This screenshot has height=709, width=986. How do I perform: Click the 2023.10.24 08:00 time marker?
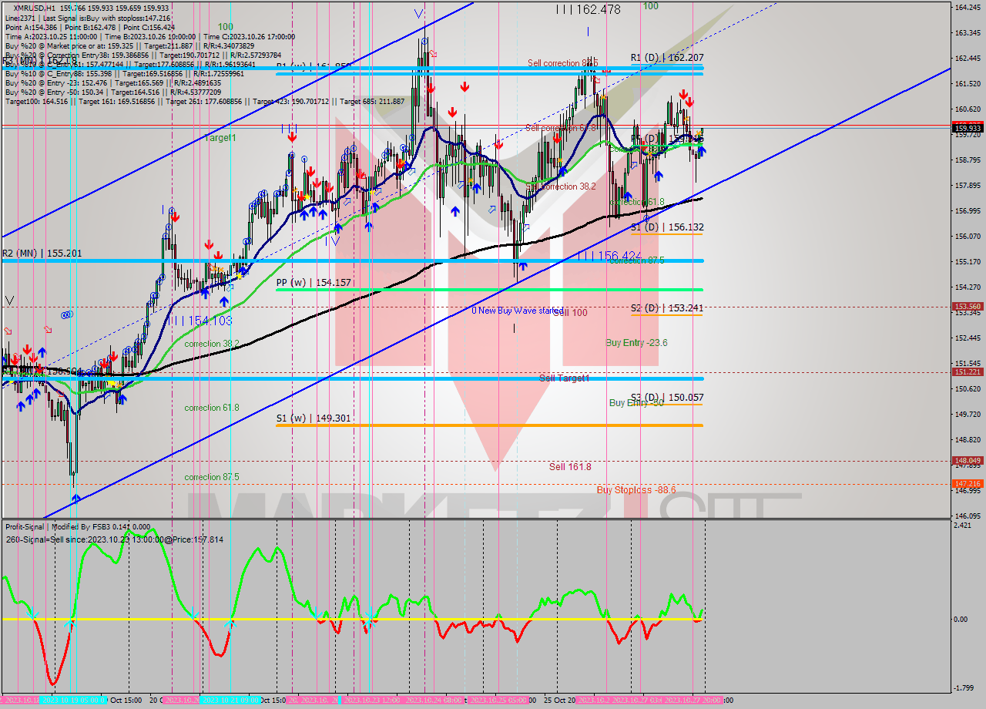click(x=435, y=701)
